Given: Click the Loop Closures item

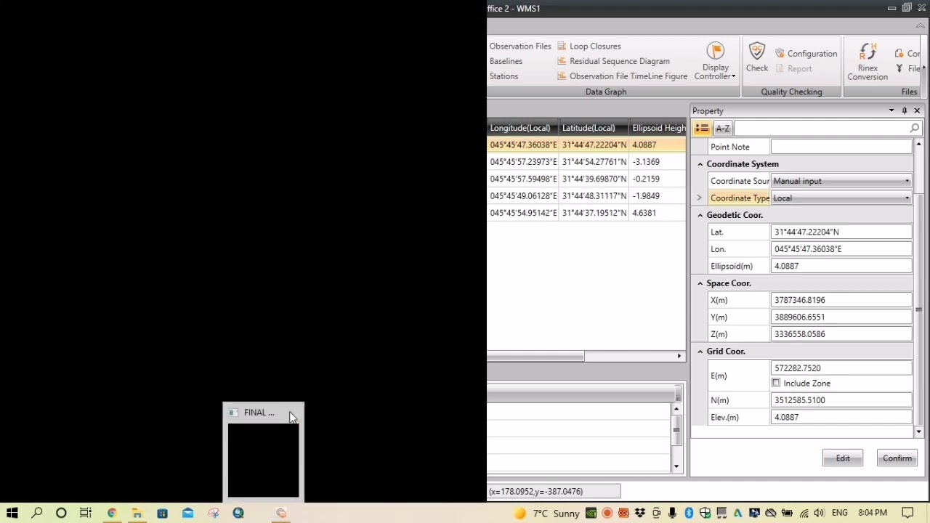Looking at the screenshot, I should point(589,46).
